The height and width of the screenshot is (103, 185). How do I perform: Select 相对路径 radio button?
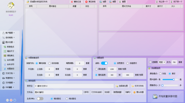52,99
